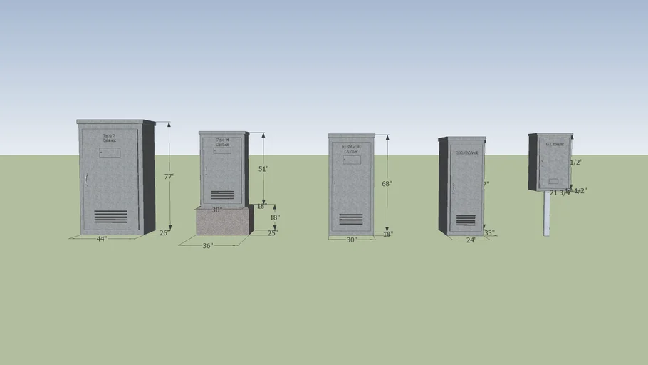
Task: Select the nameplate rectangle on the 68" cabinet
Action: coord(352,160)
